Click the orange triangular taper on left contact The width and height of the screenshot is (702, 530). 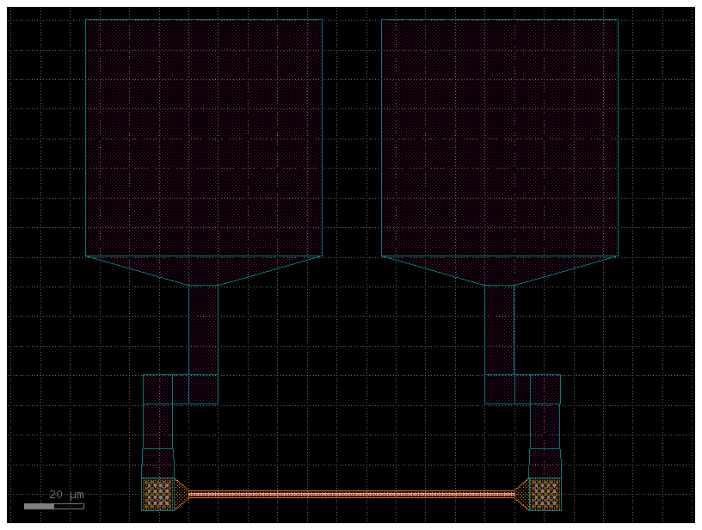181,494
